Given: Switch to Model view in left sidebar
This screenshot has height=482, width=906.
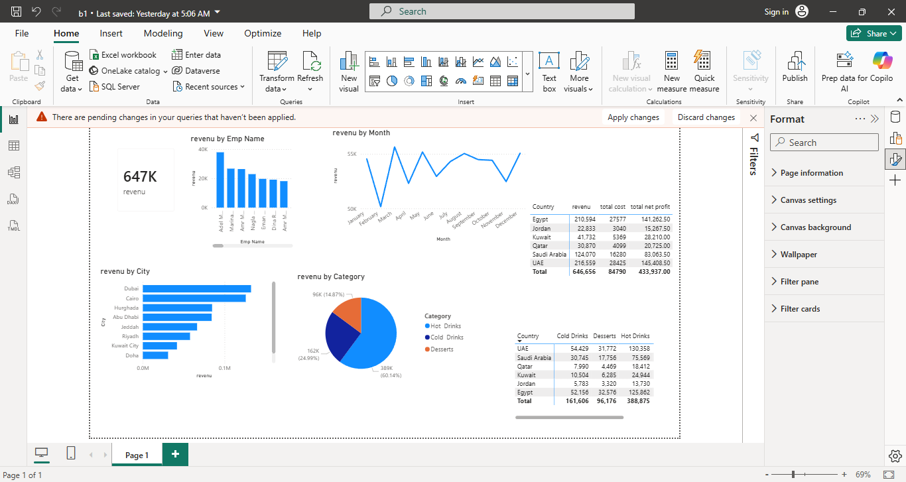Looking at the screenshot, I should [x=13, y=172].
